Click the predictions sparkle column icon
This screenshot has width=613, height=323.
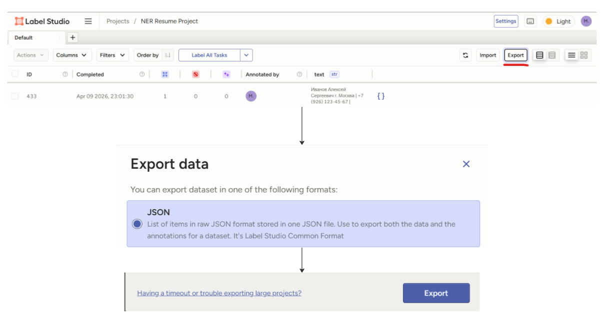226,74
